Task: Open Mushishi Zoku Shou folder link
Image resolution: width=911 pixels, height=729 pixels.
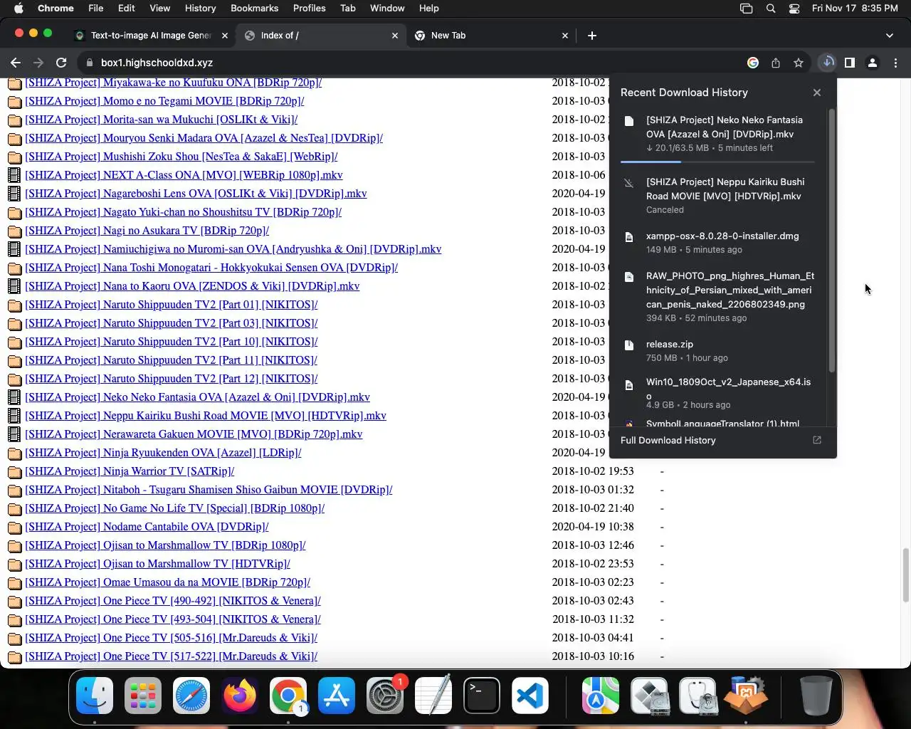Action: click(x=181, y=157)
